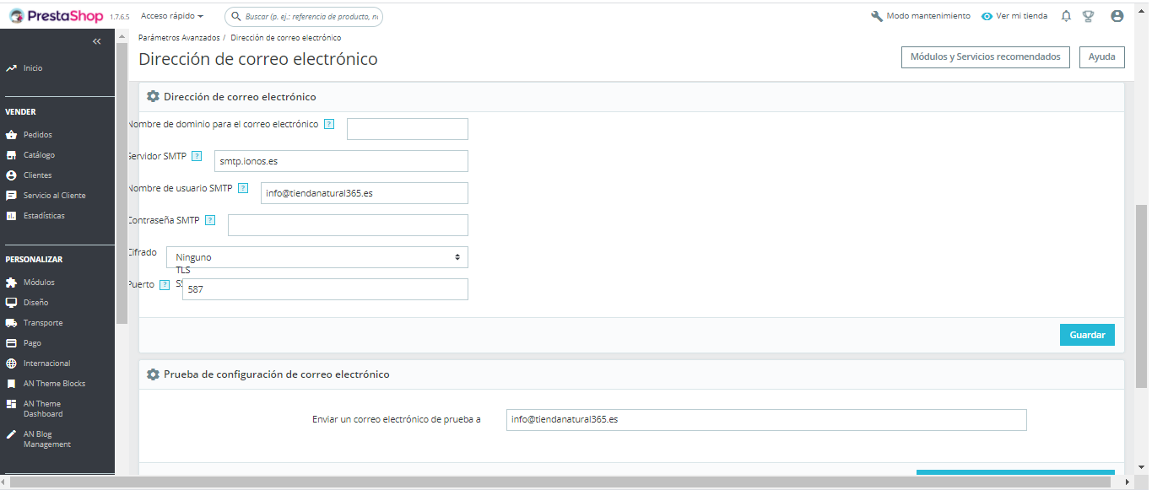Click the Clientes person icon
Screen dimensions: 1152x490
tap(11, 175)
